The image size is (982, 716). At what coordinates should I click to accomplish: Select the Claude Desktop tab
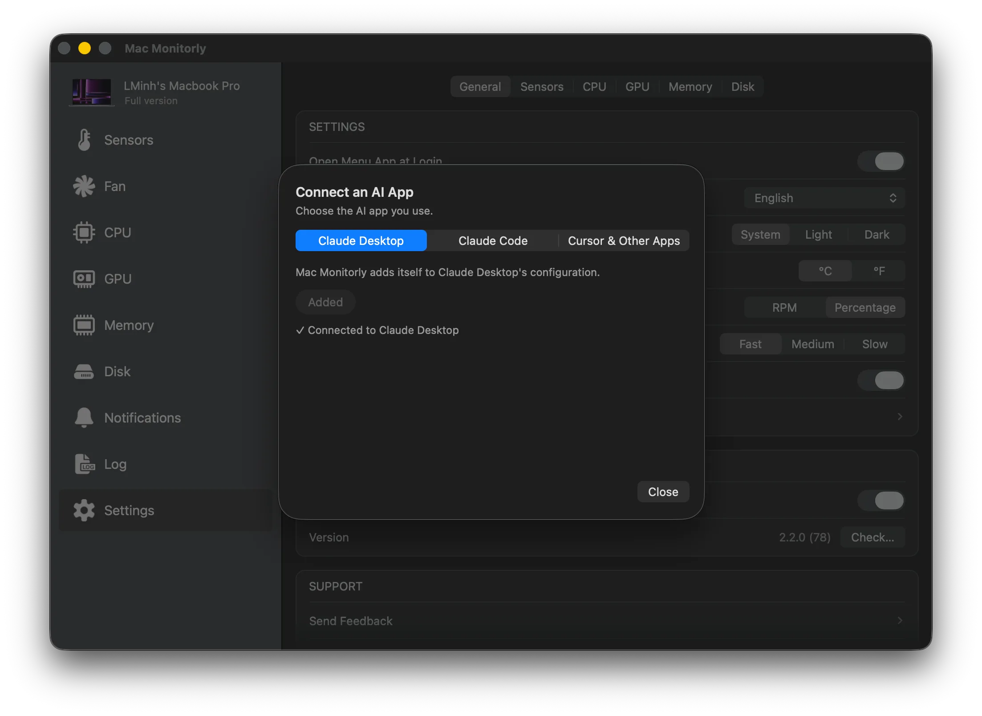[361, 240]
